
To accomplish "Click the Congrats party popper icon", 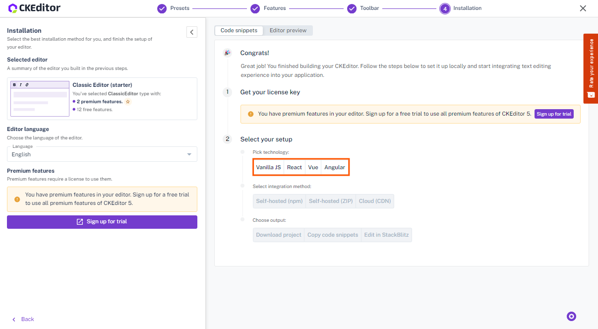I will pyautogui.click(x=227, y=53).
